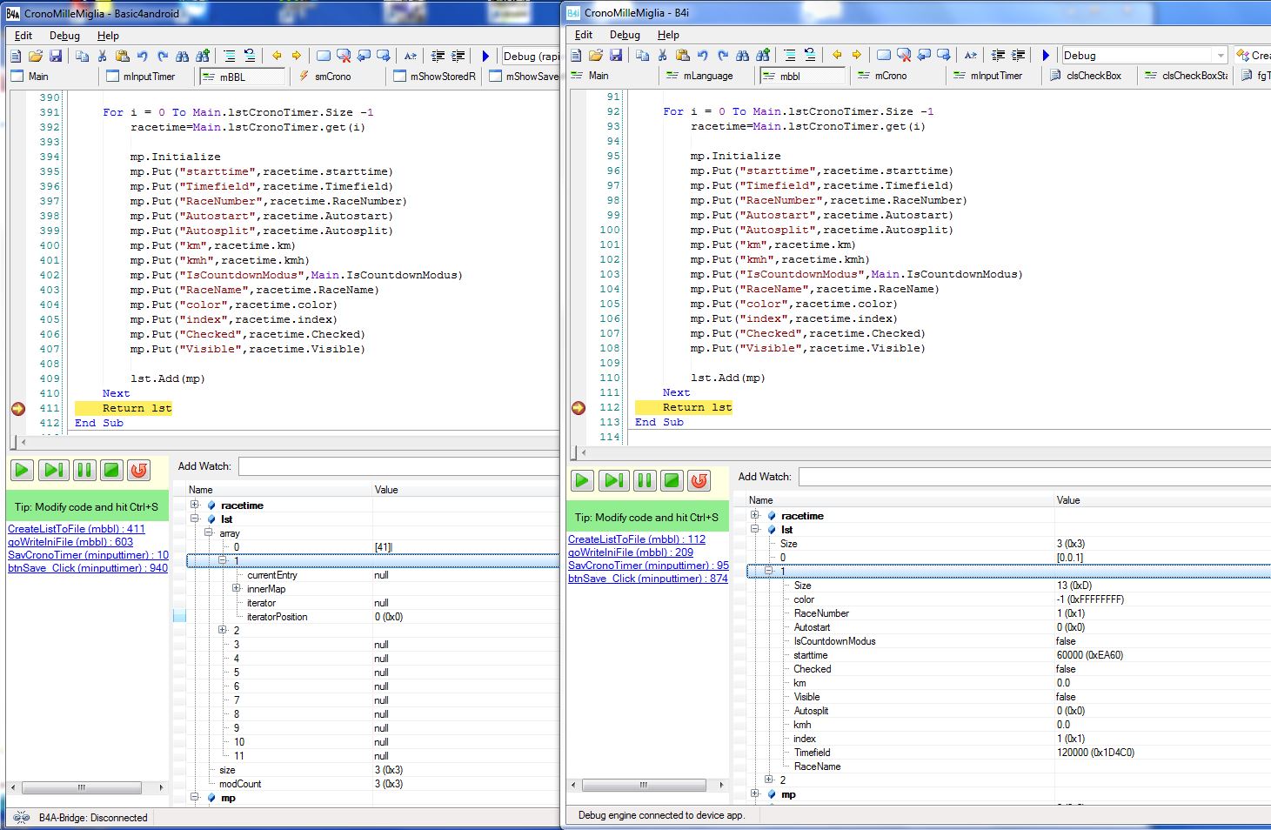Click the Add Watch input field in B4A
The height and width of the screenshot is (830, 1271).
point(398,466)
